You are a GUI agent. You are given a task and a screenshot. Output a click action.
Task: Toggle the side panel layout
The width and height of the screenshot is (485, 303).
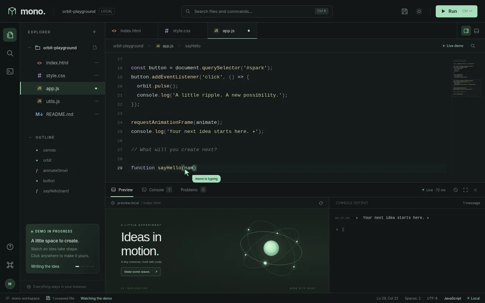(466, 31)
